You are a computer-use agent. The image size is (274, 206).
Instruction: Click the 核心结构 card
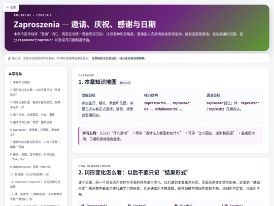(x=170, y=106)
